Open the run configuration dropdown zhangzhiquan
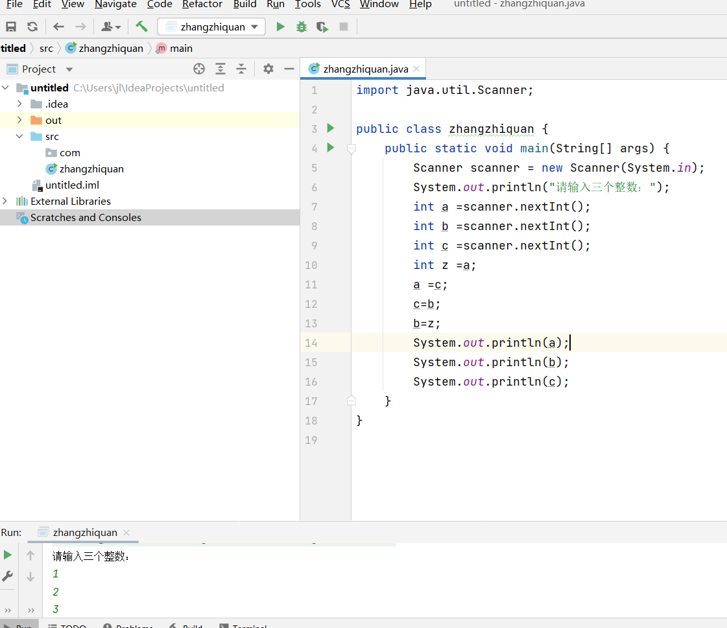 click(211, 27)
